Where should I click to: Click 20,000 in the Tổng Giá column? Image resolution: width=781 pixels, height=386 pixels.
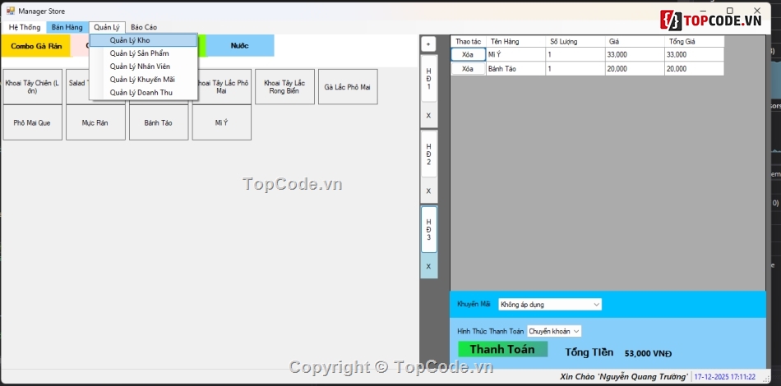point(694,69)
